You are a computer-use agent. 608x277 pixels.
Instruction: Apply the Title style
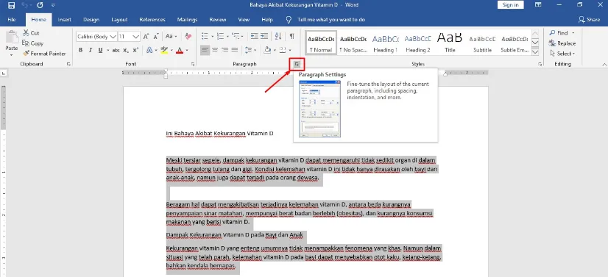pyautogui.click(x=450, y=43)
